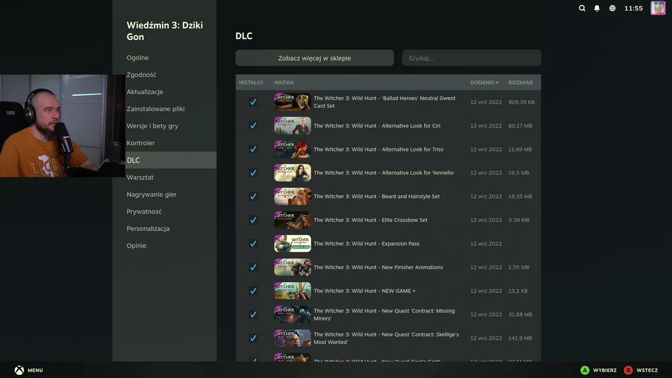Click the 31,88 MB size value
Screen dimensions: 672x378
click(x=520, y=314)
